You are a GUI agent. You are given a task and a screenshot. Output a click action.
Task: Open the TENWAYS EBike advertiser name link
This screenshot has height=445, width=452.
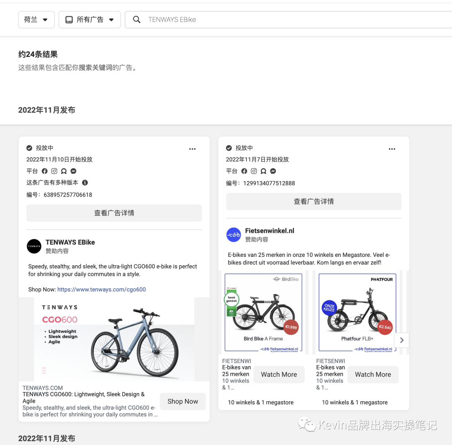pyautogui.click(x=70, y=243)
